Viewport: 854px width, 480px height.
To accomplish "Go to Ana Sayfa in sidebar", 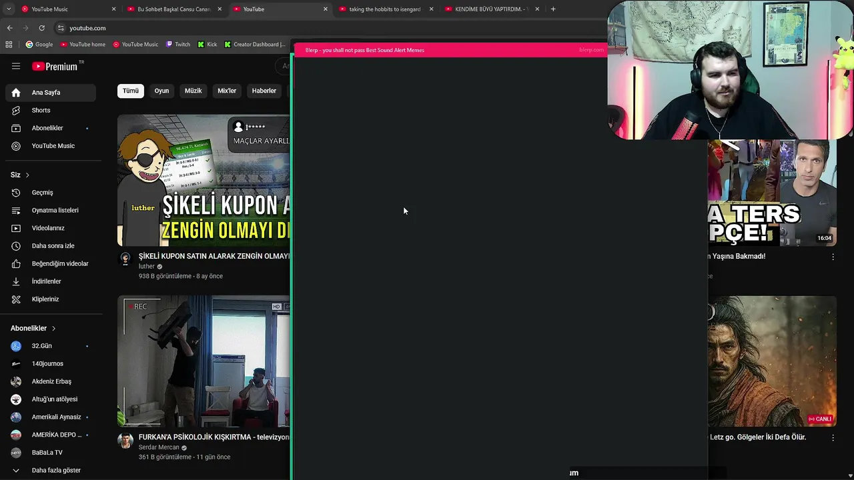I will [x=51, y=93].
